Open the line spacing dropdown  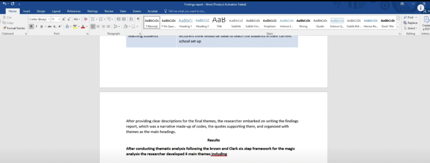point(117,26)
